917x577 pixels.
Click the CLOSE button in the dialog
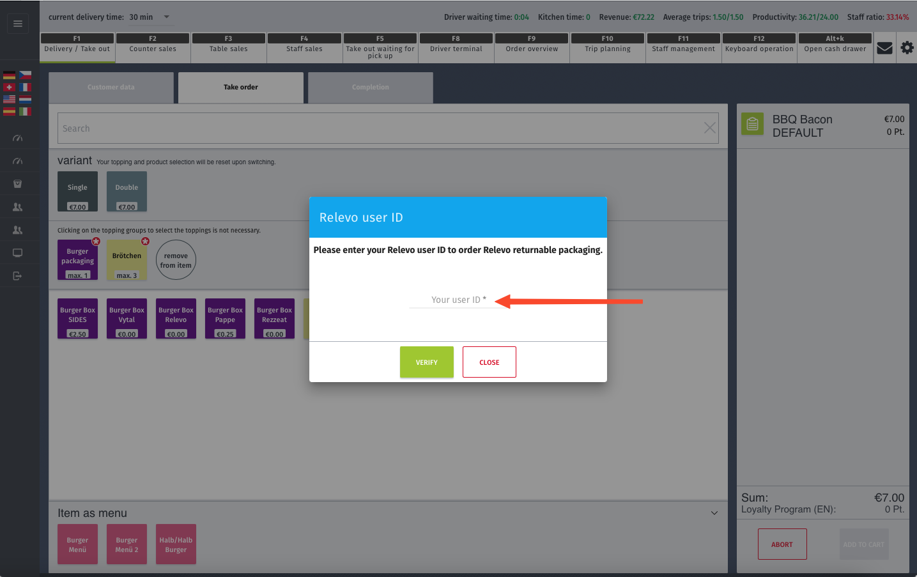[x=489, y=362]
